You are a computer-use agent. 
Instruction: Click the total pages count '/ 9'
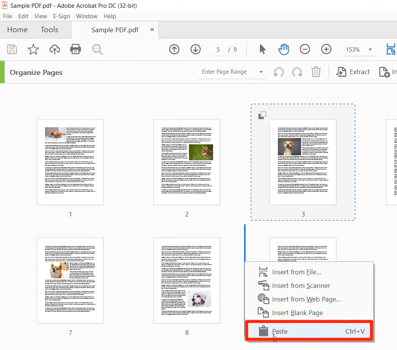(x=232, y=50)
